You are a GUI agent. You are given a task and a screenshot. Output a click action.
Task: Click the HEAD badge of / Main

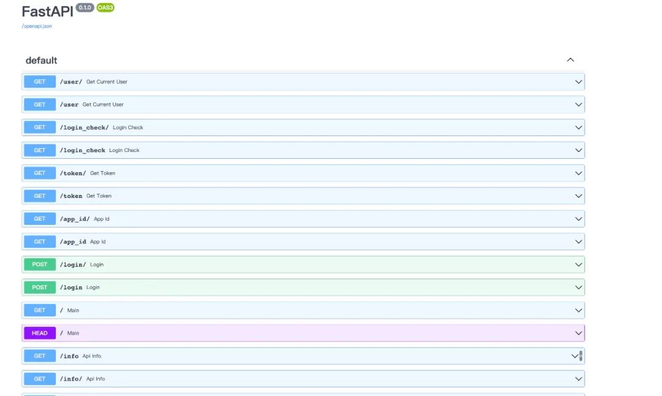click(40, 333)
